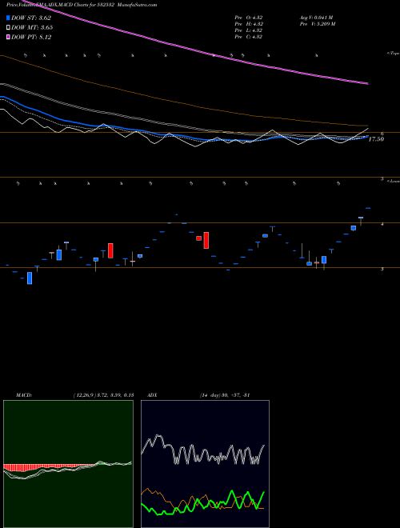Viewport: 400px width, 528px height.
Task: Click the 'DOW PT: 8.12' legend label
Action: click(31, 37)
